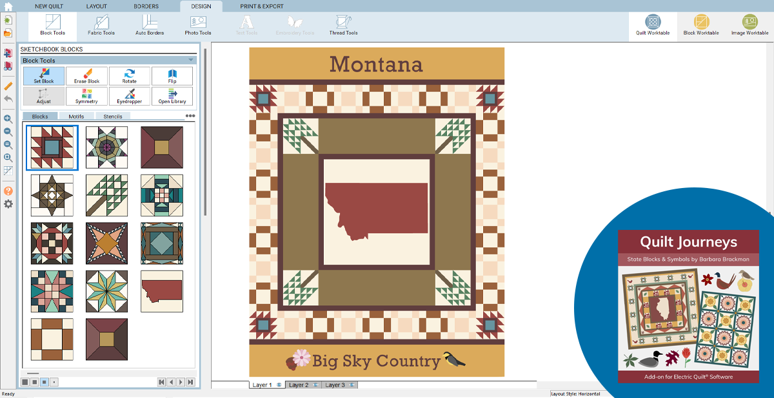Select the Flip block tool
This screenshot has width=774, height=398.
pyautogui.click(x=172, y=76)
